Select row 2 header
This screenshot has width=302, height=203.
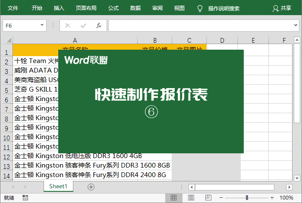coord(6,62)
